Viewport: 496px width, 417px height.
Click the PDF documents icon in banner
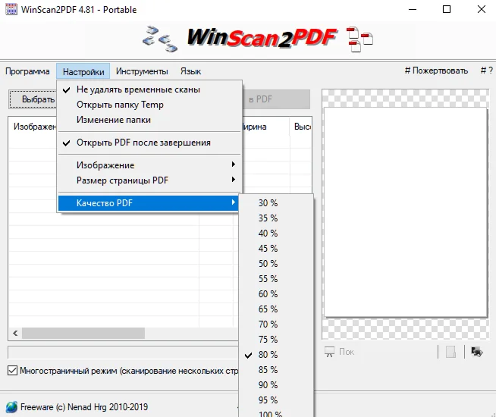point(360,39)
